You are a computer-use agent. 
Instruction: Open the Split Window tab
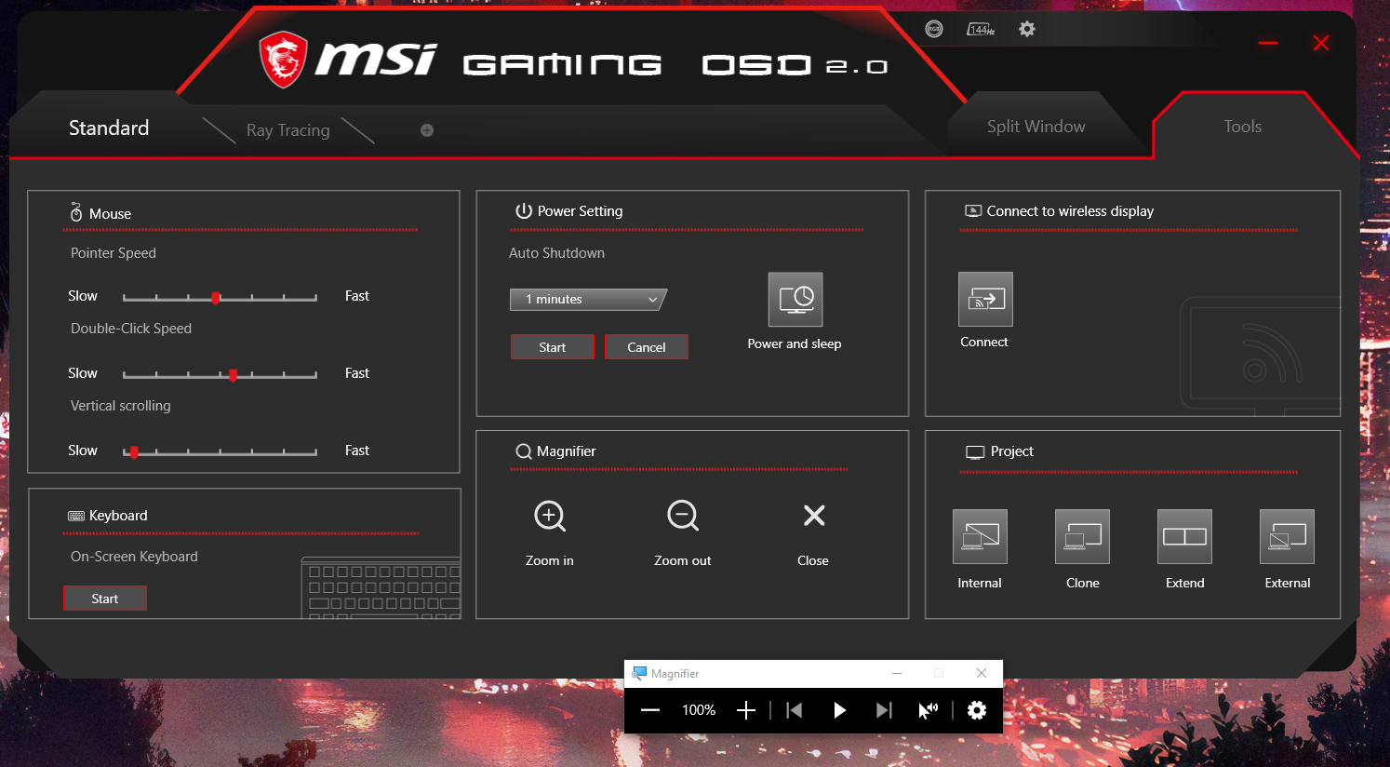1036,127
